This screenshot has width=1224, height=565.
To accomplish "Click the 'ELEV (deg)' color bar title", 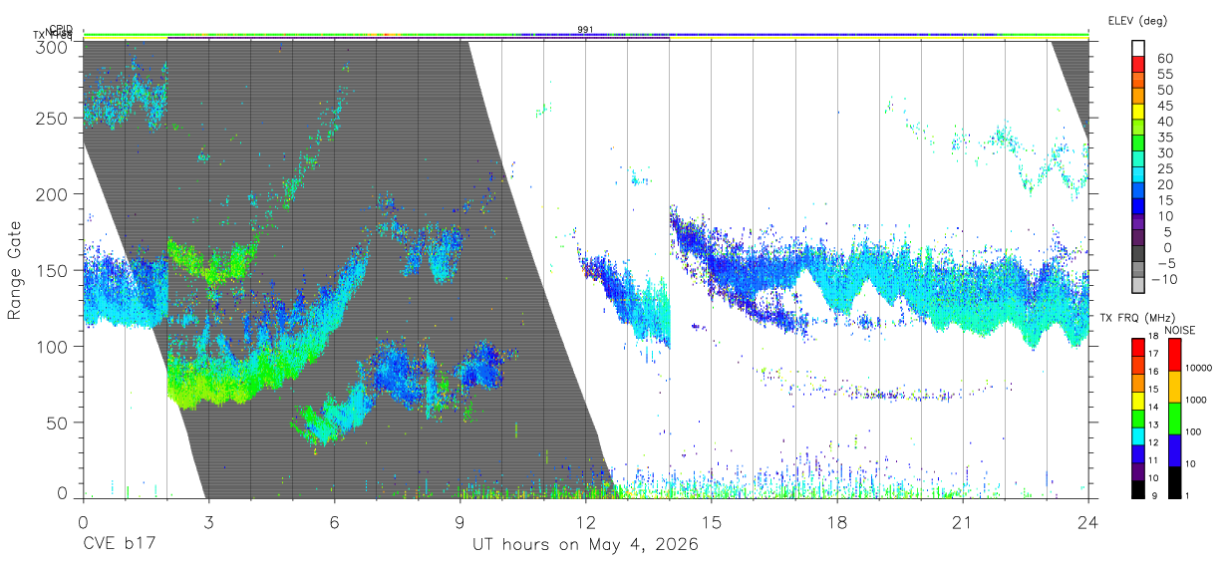I will coord(1137,20).
